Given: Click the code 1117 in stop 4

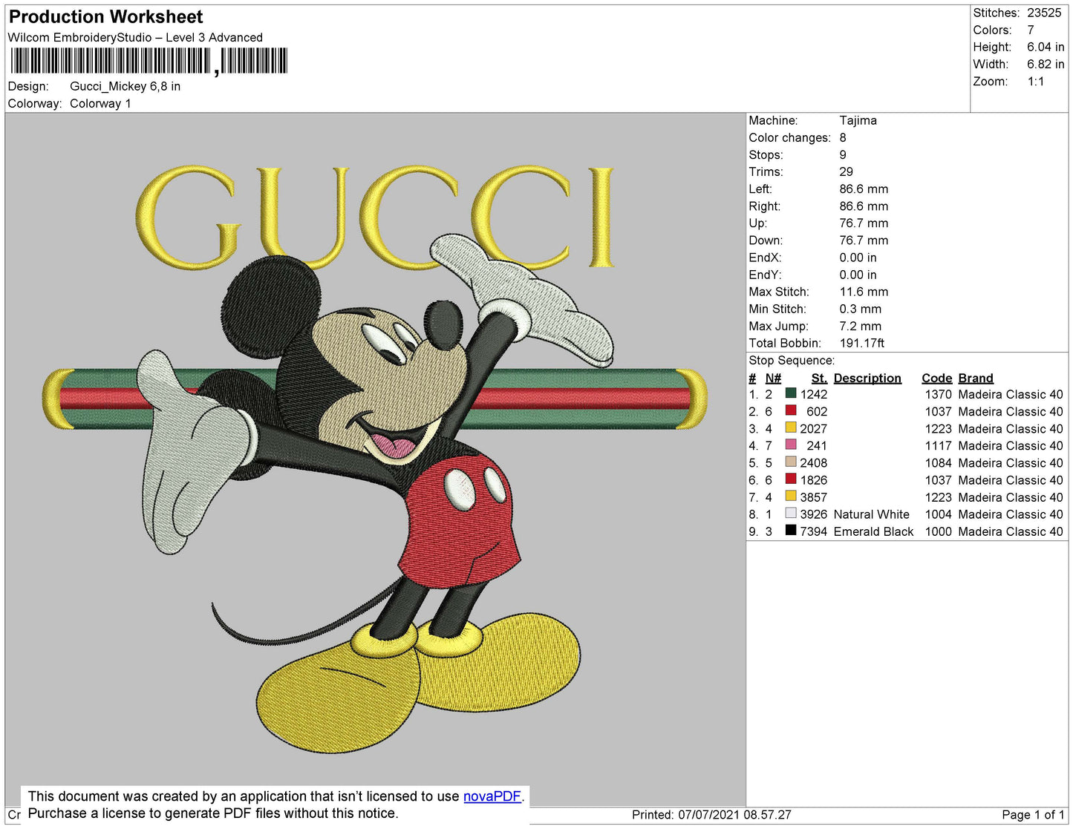Looking at the screenshot, I should click(x=938, y=445).
